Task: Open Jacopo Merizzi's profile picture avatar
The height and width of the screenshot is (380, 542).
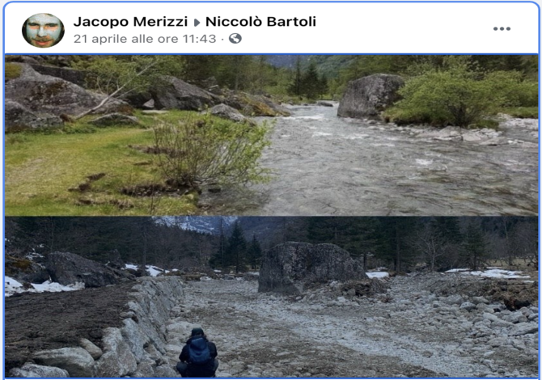Action: tap(43, 30)
